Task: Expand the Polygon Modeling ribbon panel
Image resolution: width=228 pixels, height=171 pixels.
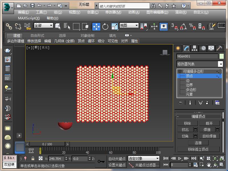Action: click(16, 41)
